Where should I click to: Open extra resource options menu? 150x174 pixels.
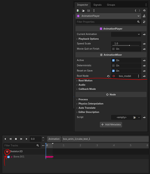(94, 11)
